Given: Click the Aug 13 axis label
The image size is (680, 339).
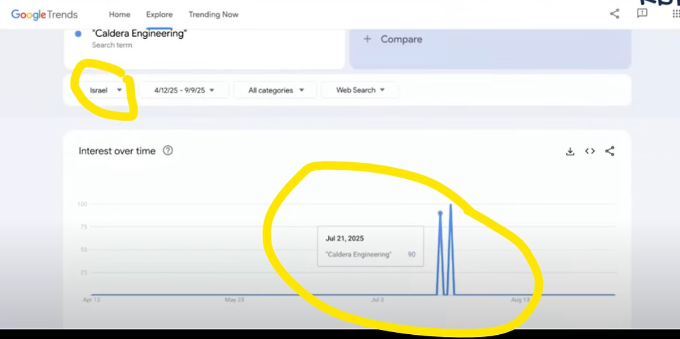Looking at the screenshot, I should coord(520,300).
